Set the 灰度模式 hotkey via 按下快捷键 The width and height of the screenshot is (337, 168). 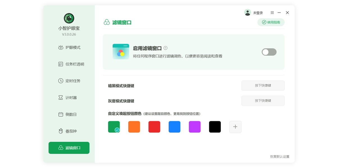(263, 101)
